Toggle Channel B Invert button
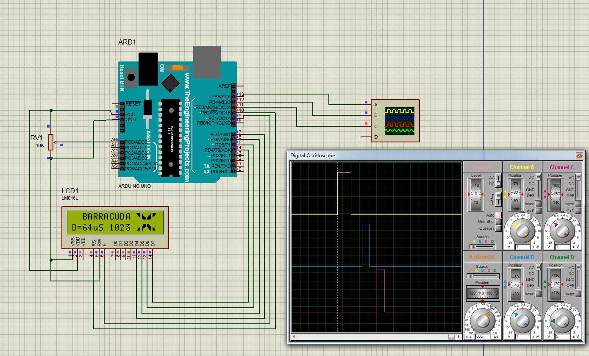 pos(538,294)
